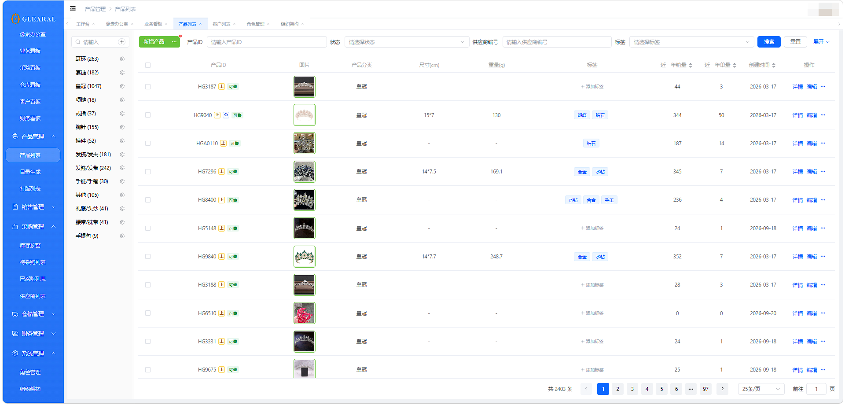Viewport: 845px width, 405px height.
Task: Click the 可售 badge beside HGA0110
Action: tap(235, 144)
